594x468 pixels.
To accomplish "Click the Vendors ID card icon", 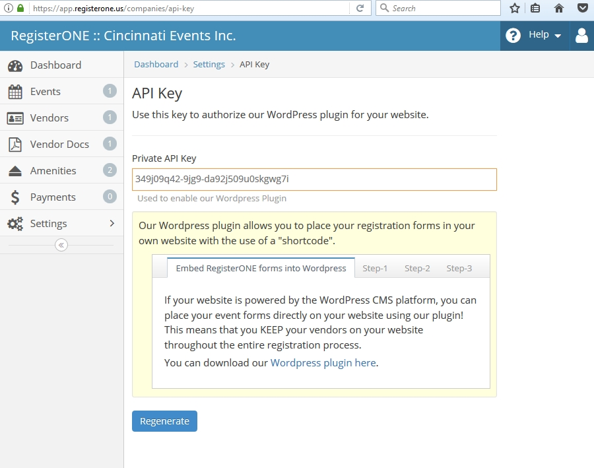I will pos(15,118).
